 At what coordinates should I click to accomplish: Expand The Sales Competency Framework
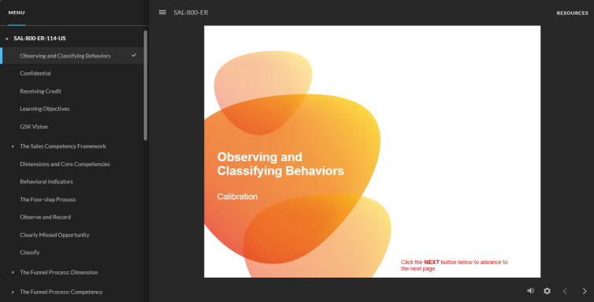(x=13, y=146)
